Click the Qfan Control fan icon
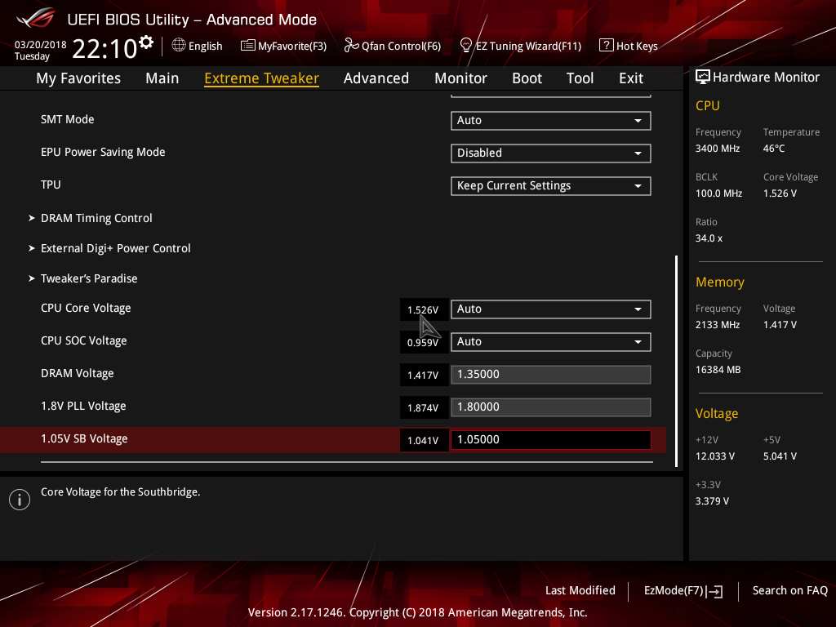 click(351, 46)
